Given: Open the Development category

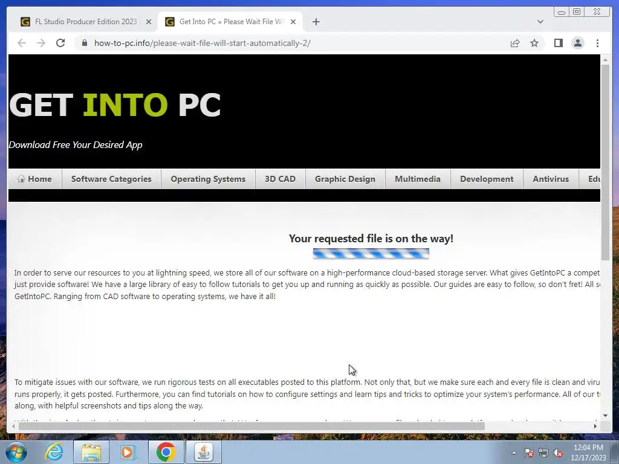Looking at the screenshot, I should [x=487, y=179].
